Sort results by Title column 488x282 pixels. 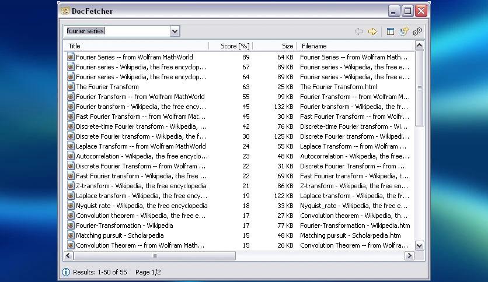click(x=136, y=46)
